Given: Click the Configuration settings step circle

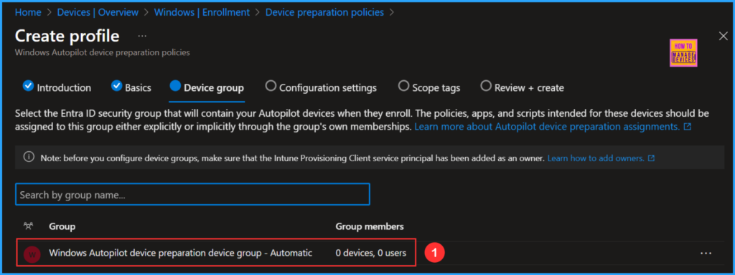Looking at the screenshot, I should click(x=271, y=86).
